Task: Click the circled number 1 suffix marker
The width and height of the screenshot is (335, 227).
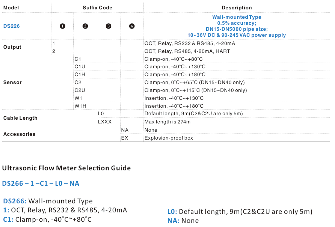Action: pyautogui.click(x=63, y=26)
